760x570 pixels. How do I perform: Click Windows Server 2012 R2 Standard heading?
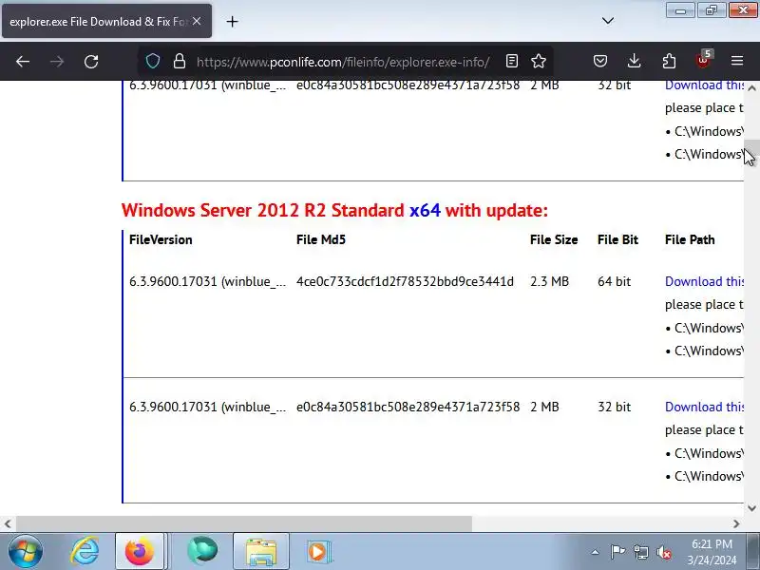point(334,210)
